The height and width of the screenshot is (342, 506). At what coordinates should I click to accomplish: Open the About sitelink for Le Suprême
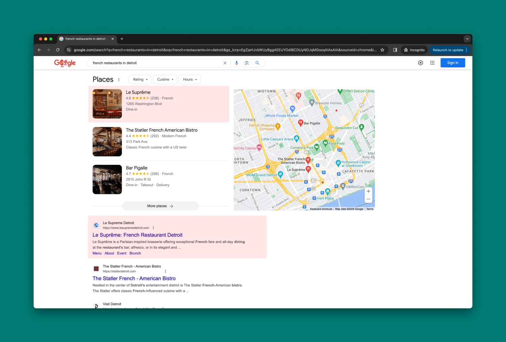click(109, 253)
